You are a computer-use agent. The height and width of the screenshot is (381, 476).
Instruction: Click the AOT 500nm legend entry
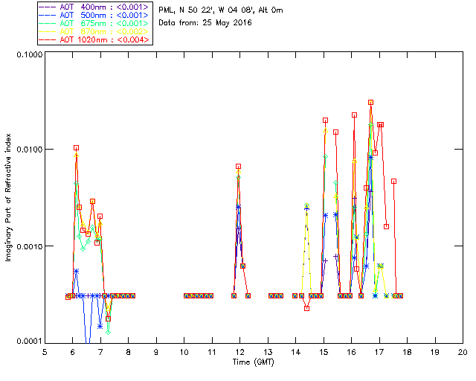pyautogui.click(x=95, y=15)
